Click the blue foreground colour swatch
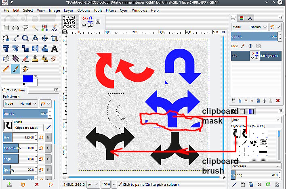Screen dimensions: 286x189 click(28, 79)
